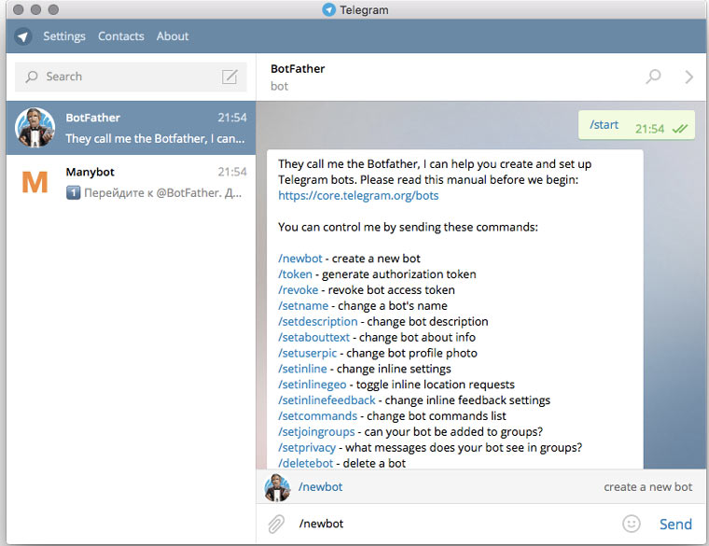Open the Contacts menu
The width and height of the screenshot is (709, 546).
[120, 36]
